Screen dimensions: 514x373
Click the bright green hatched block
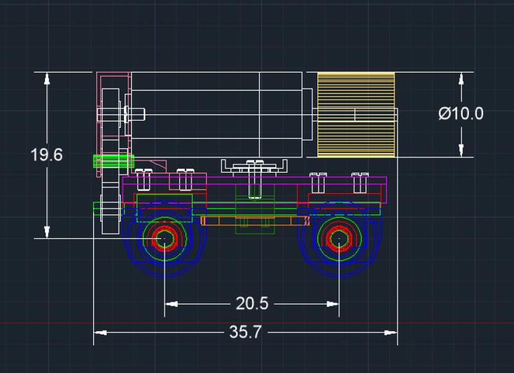coord(114,161)
